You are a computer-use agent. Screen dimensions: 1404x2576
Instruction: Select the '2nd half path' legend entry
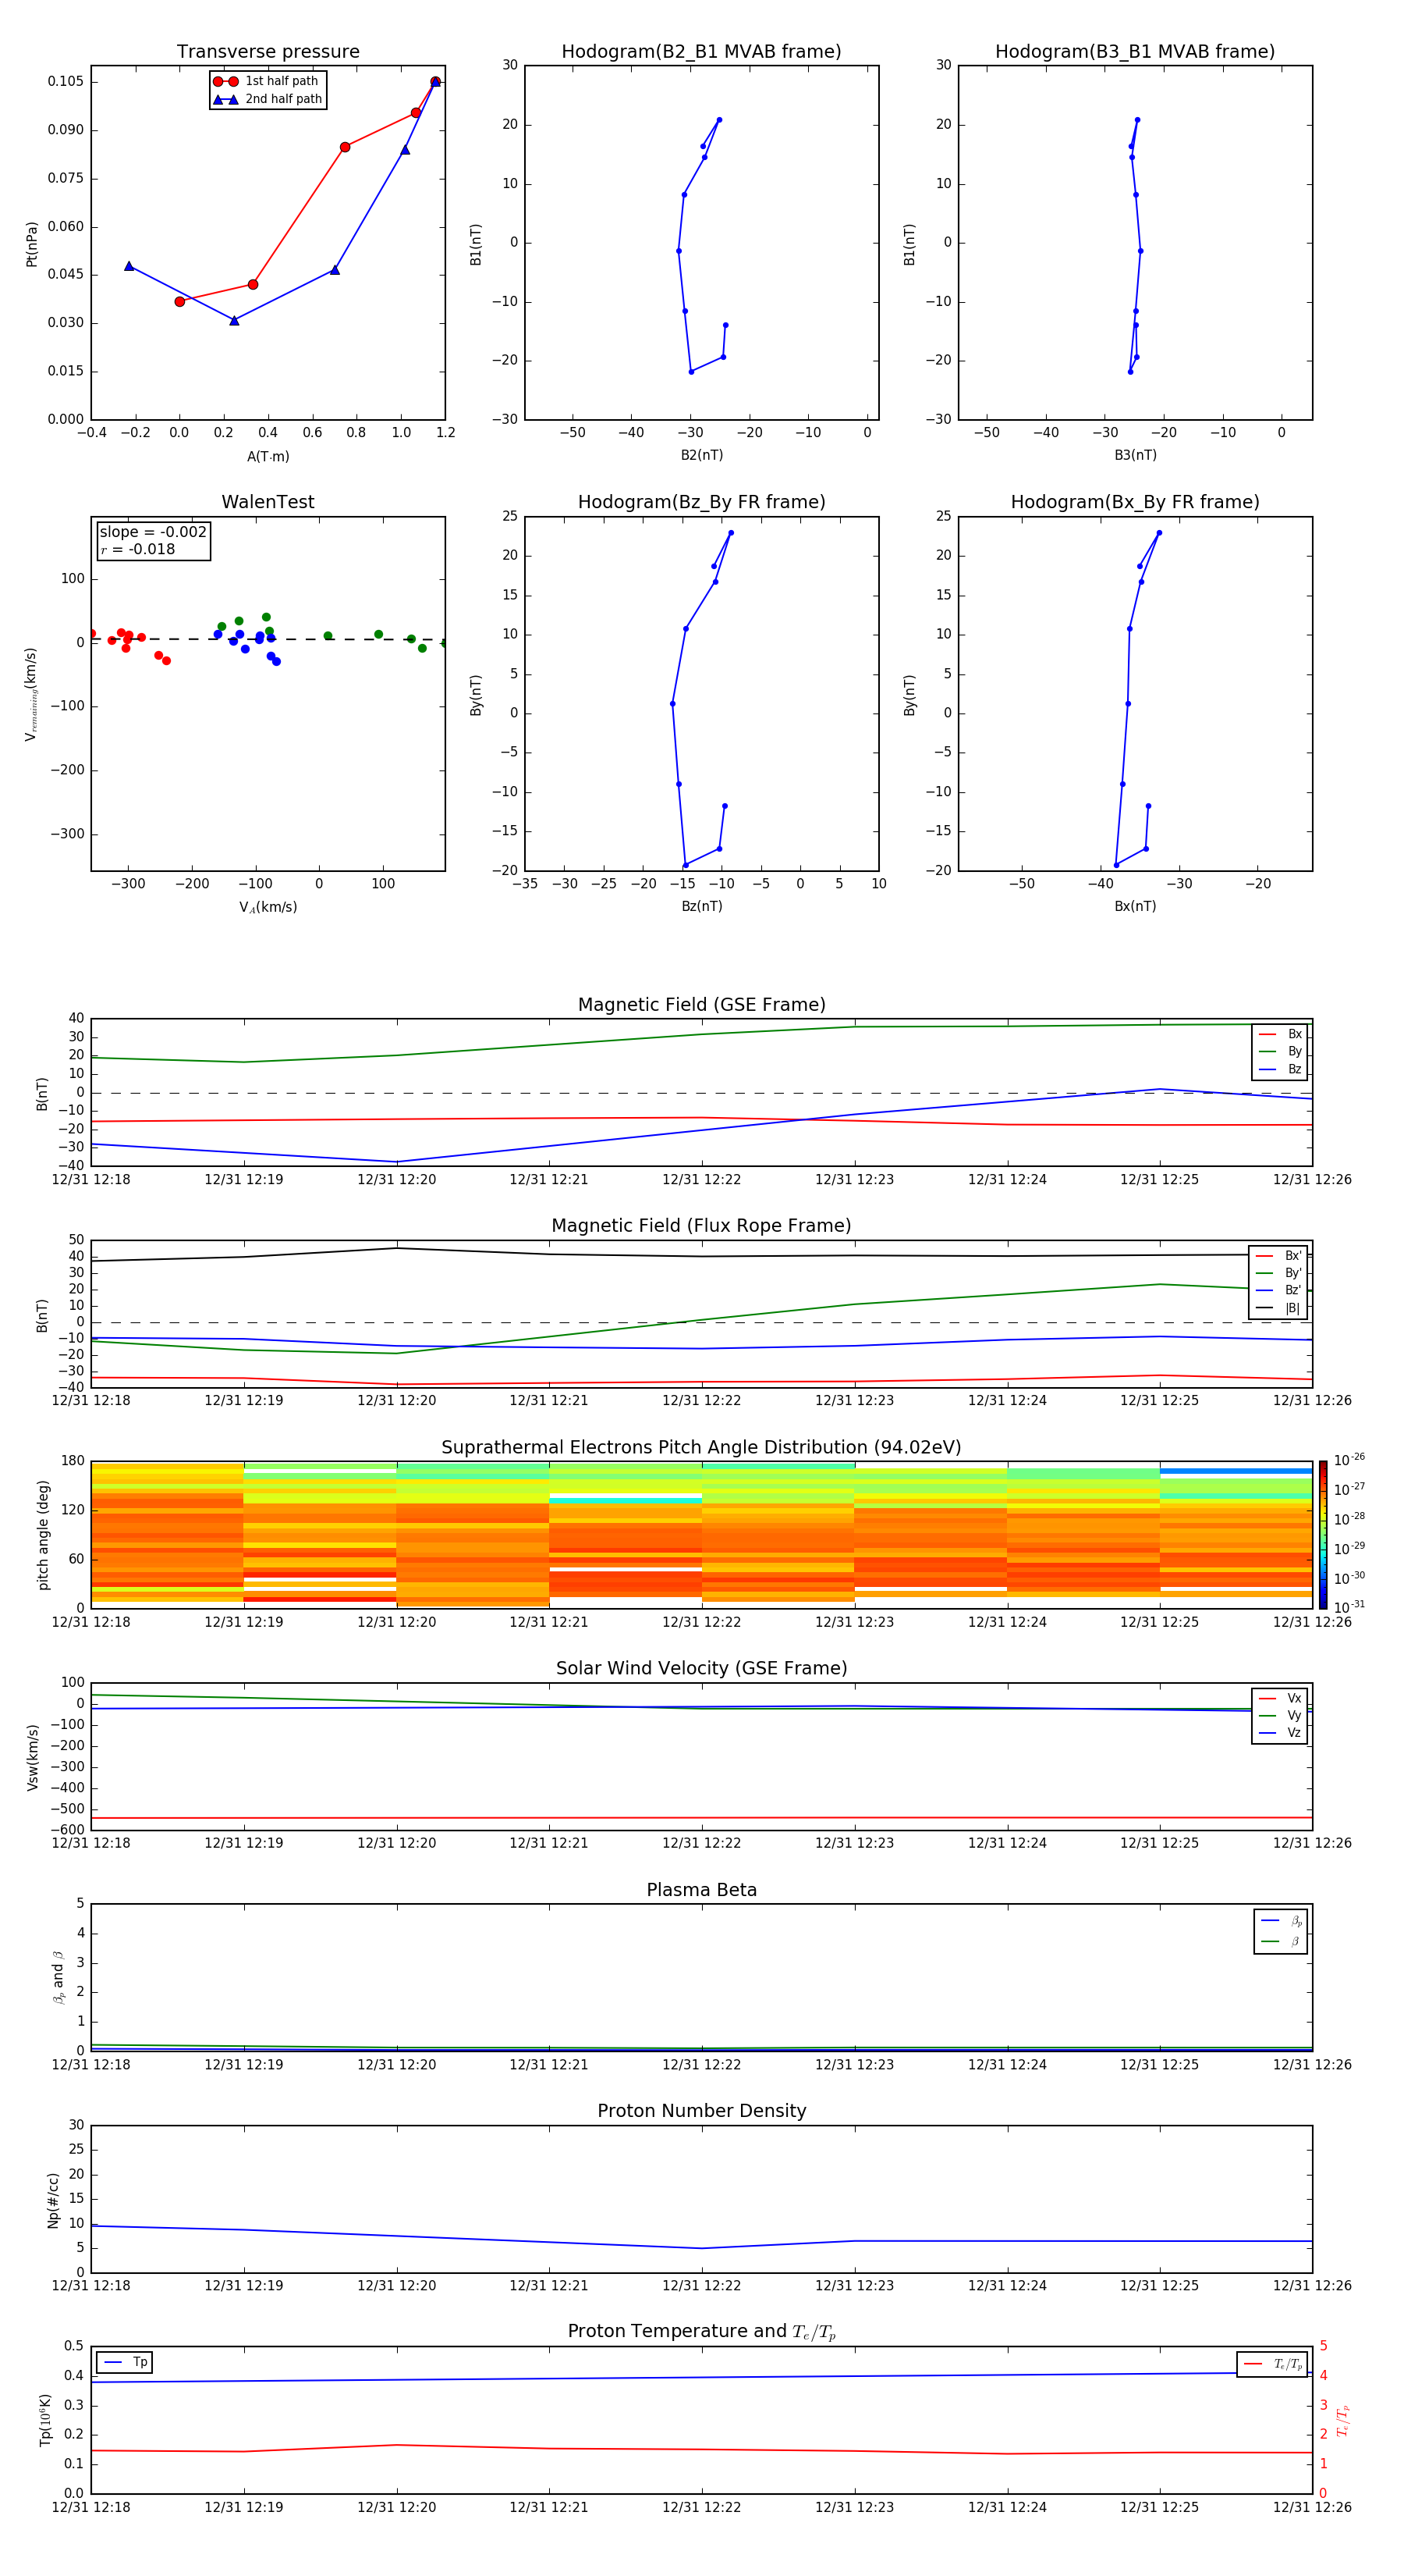coord(267,99)
